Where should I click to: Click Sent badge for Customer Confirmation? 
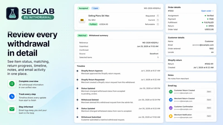click(209, 108)
